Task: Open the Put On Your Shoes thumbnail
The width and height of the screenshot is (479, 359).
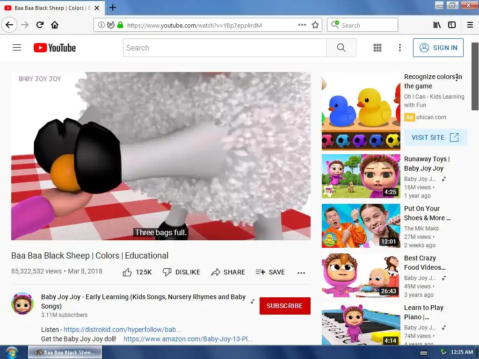Action: tap(361, 226)
